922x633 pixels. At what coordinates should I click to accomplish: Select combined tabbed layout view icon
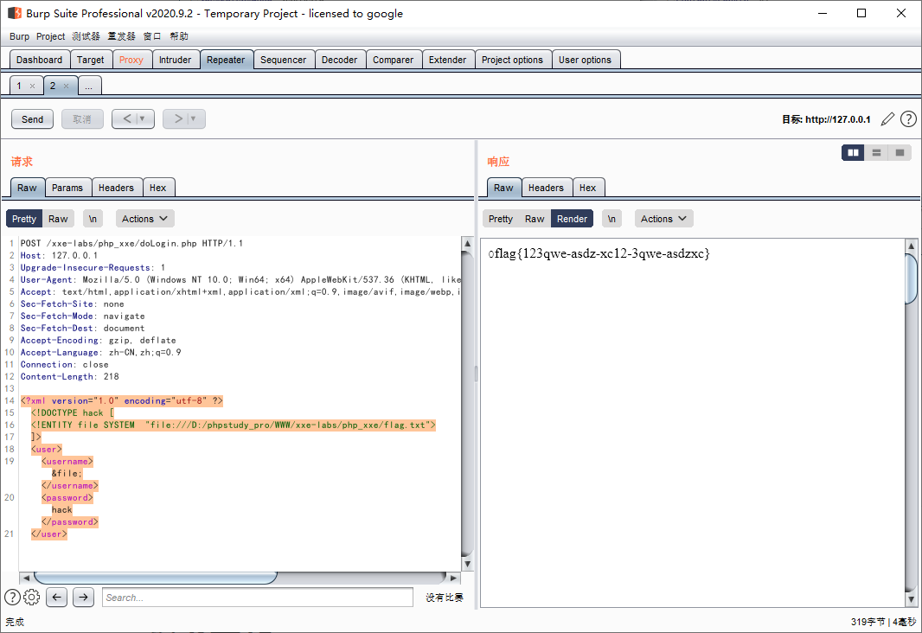click(x=900, y=153)
